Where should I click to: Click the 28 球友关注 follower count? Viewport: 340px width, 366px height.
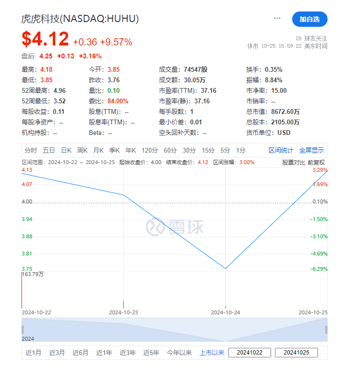click(311, 39)
